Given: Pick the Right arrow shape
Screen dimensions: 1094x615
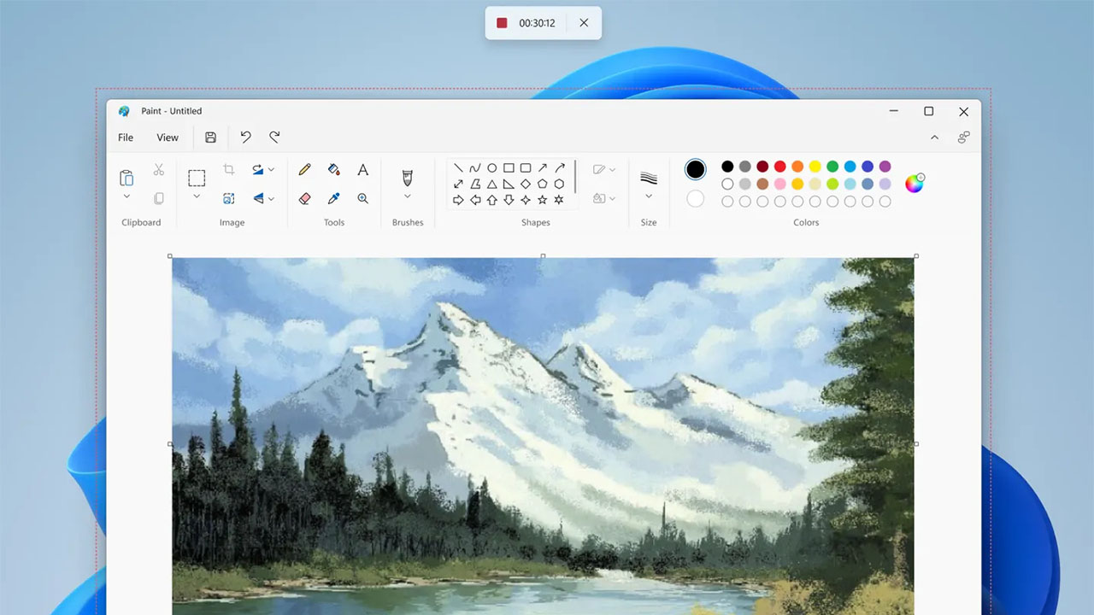Looking at the screenshot, I should click(x=458, y=200).
